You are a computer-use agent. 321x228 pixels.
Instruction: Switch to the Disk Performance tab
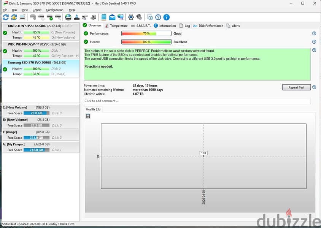coord(208,26)
